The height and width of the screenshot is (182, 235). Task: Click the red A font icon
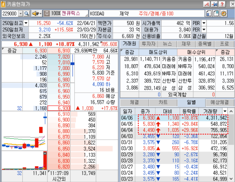207,4
